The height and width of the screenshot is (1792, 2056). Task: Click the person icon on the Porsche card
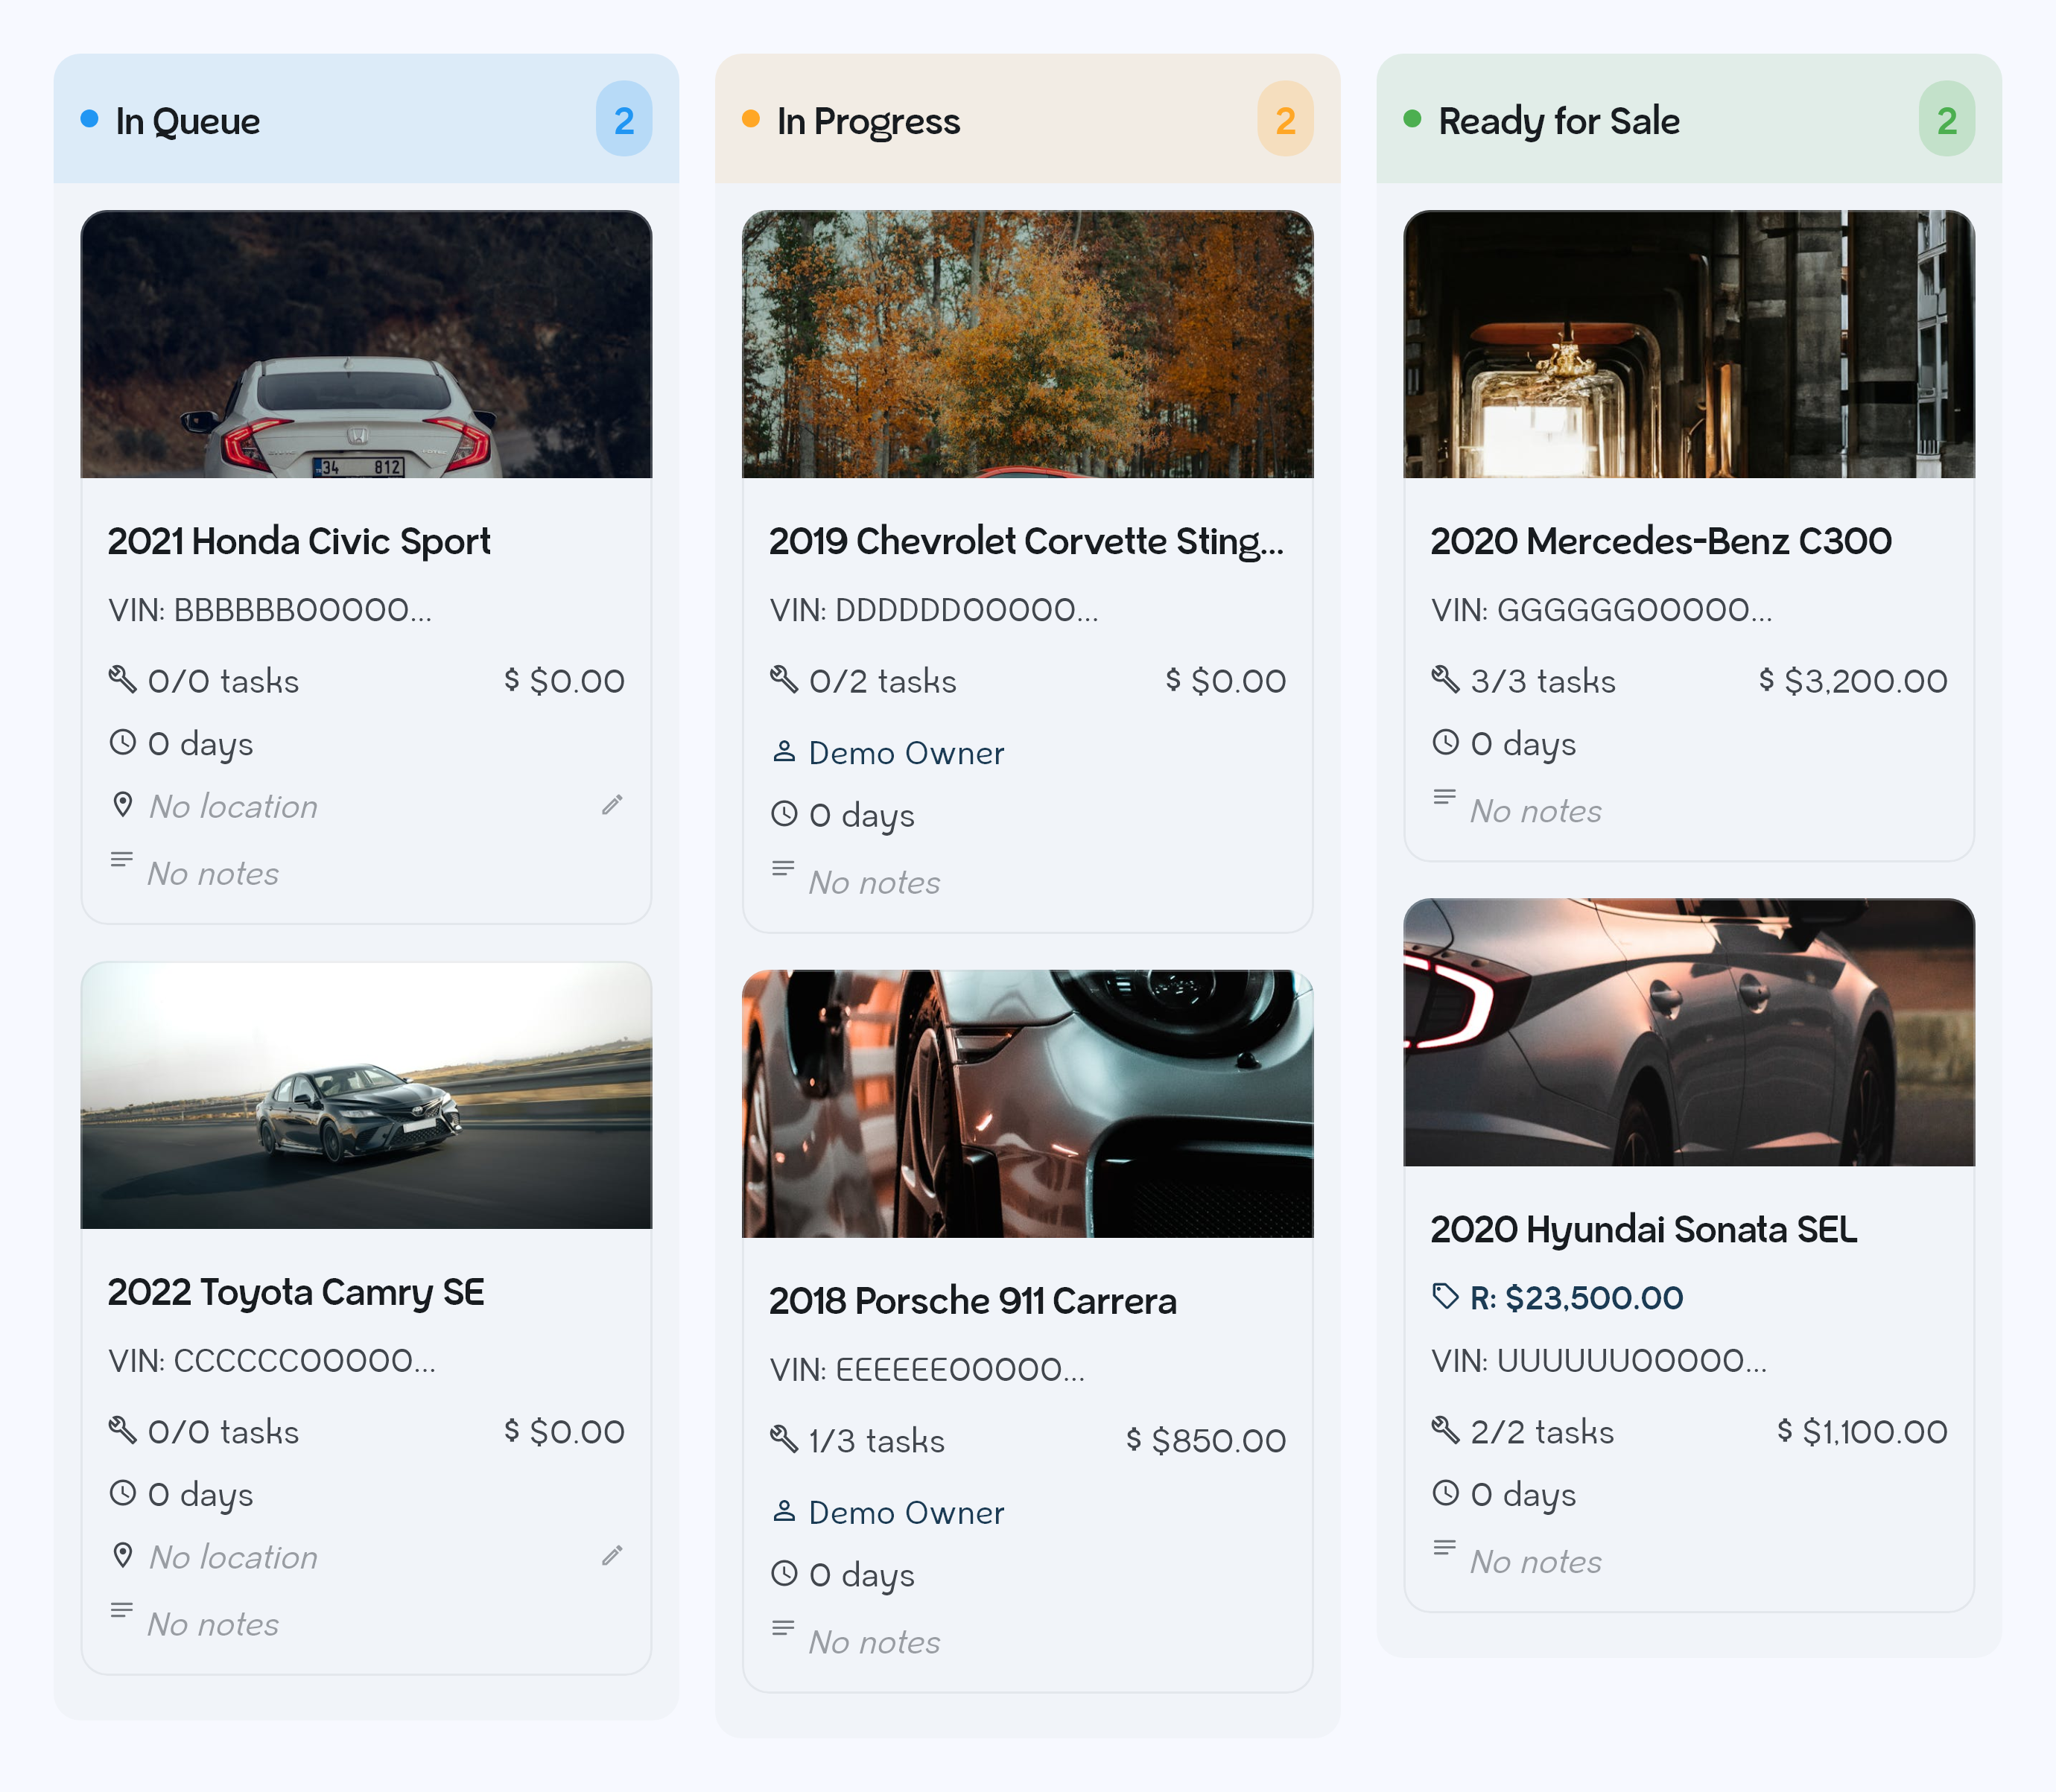click(x=784, y=1512)
